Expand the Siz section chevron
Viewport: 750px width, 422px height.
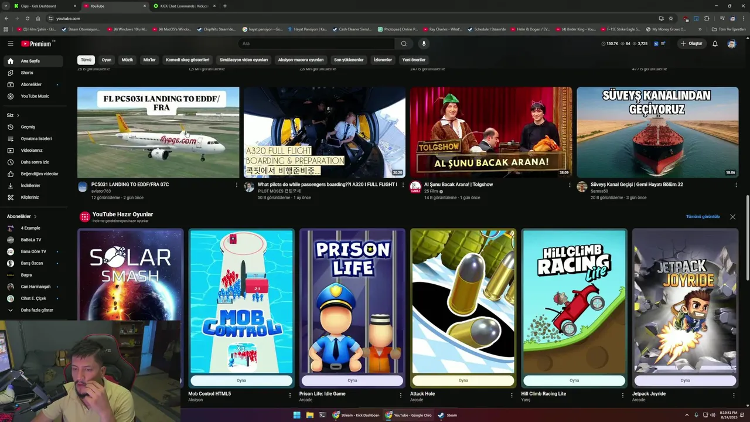coord(18,115)
